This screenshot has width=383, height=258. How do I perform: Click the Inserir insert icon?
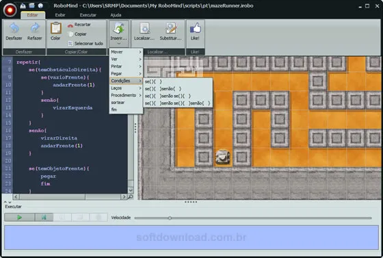(118, 28)
